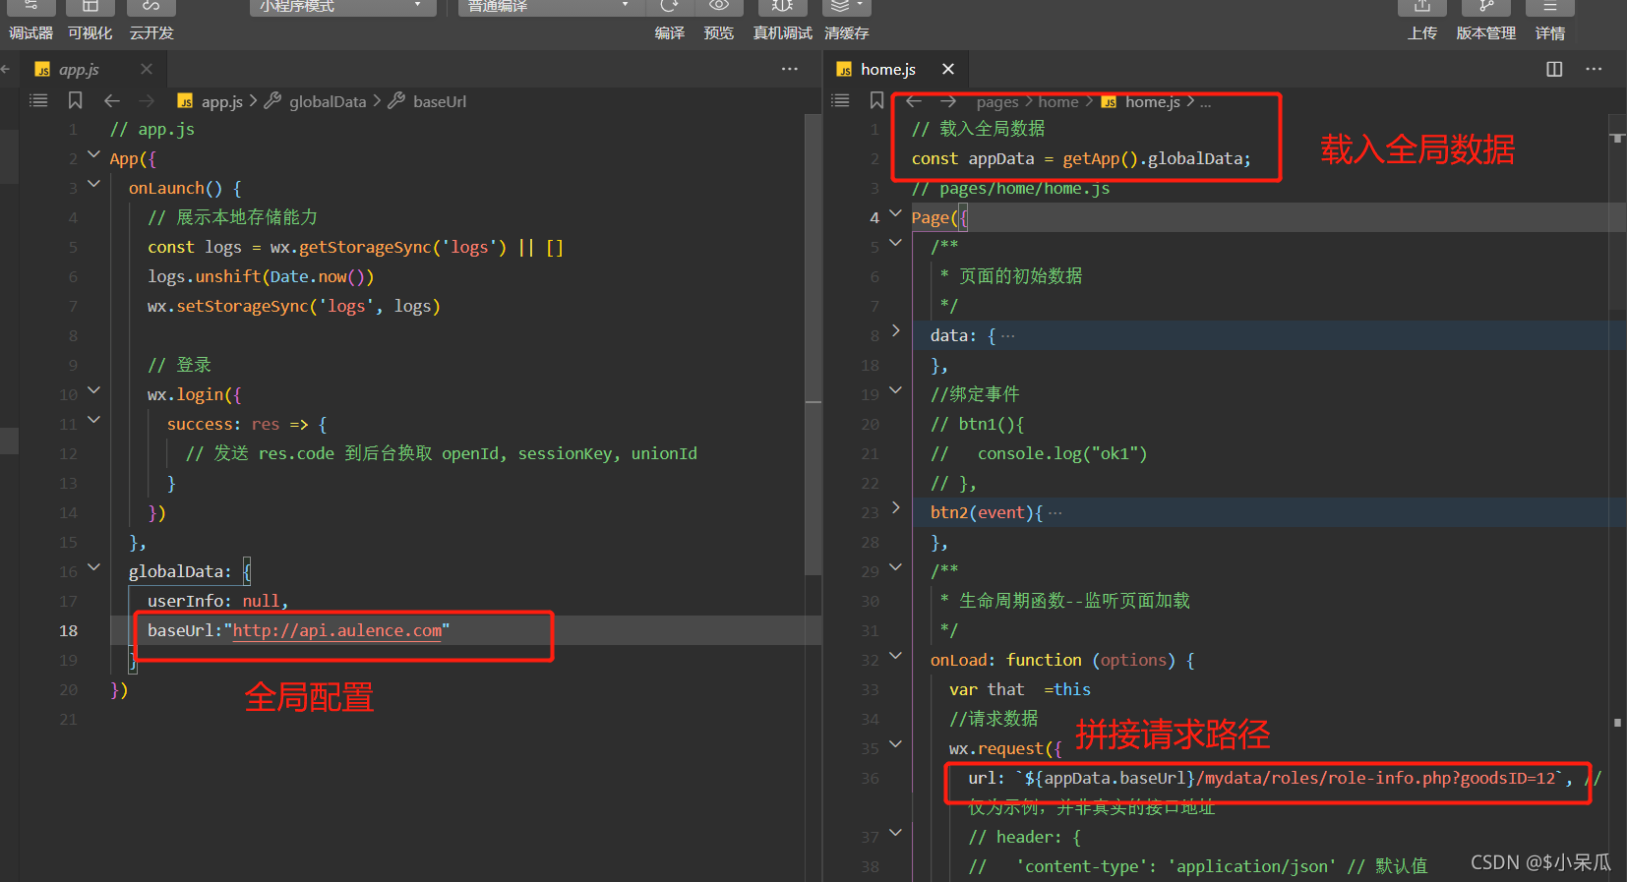Click var that =this line
This screenshot has width=1627, height=882.
coord(1020,690)
